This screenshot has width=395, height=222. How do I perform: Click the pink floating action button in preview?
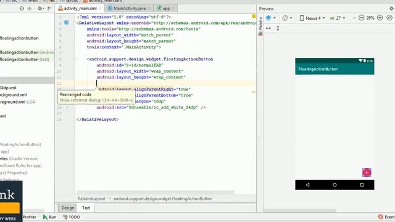[367, 173]
